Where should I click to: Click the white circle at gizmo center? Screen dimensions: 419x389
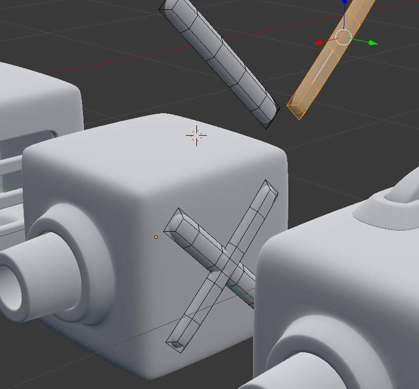click(x=343, y=37)
